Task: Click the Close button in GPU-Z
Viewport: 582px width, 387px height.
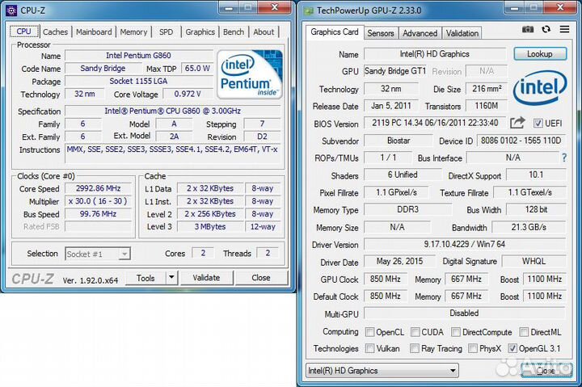Action: pos(546,370)
